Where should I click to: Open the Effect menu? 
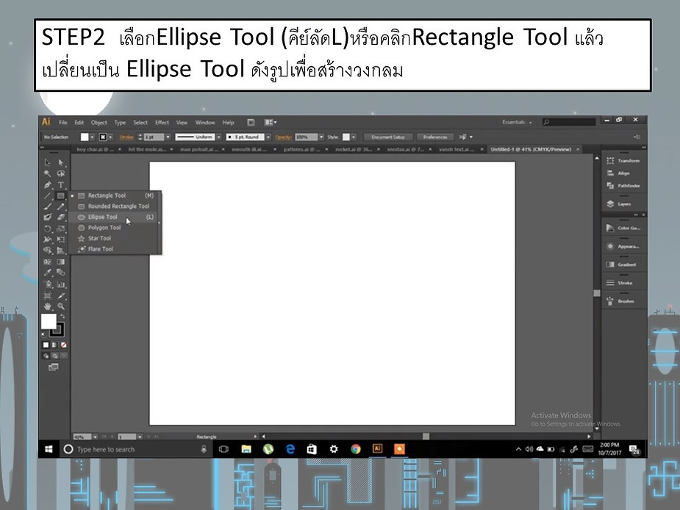tap(162, 122)
